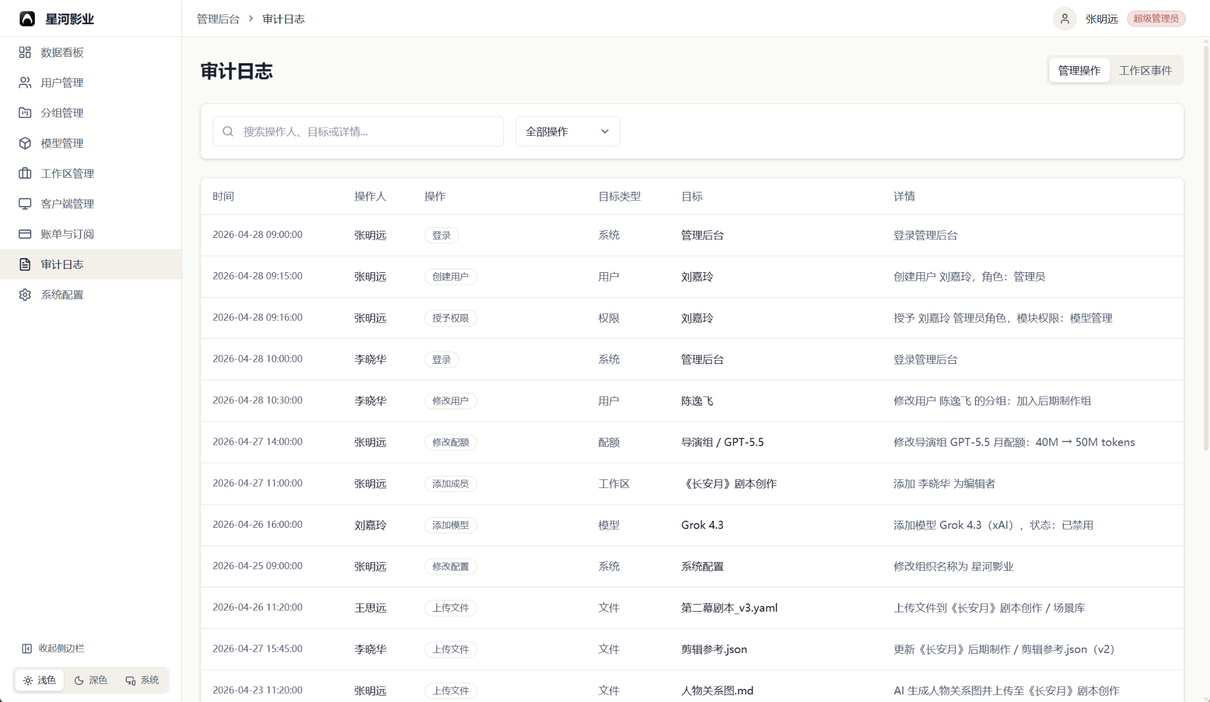The image size is (1210, 702).
Task: Click the 操作人 column header
Action: [370, 197]
